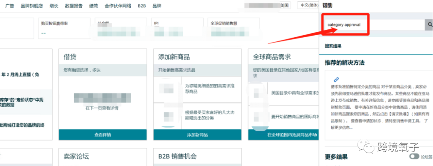This screenshot has height=166, width=433.
Task: Open the 品牌旗舰店 menu
Action: pos(32,6)
